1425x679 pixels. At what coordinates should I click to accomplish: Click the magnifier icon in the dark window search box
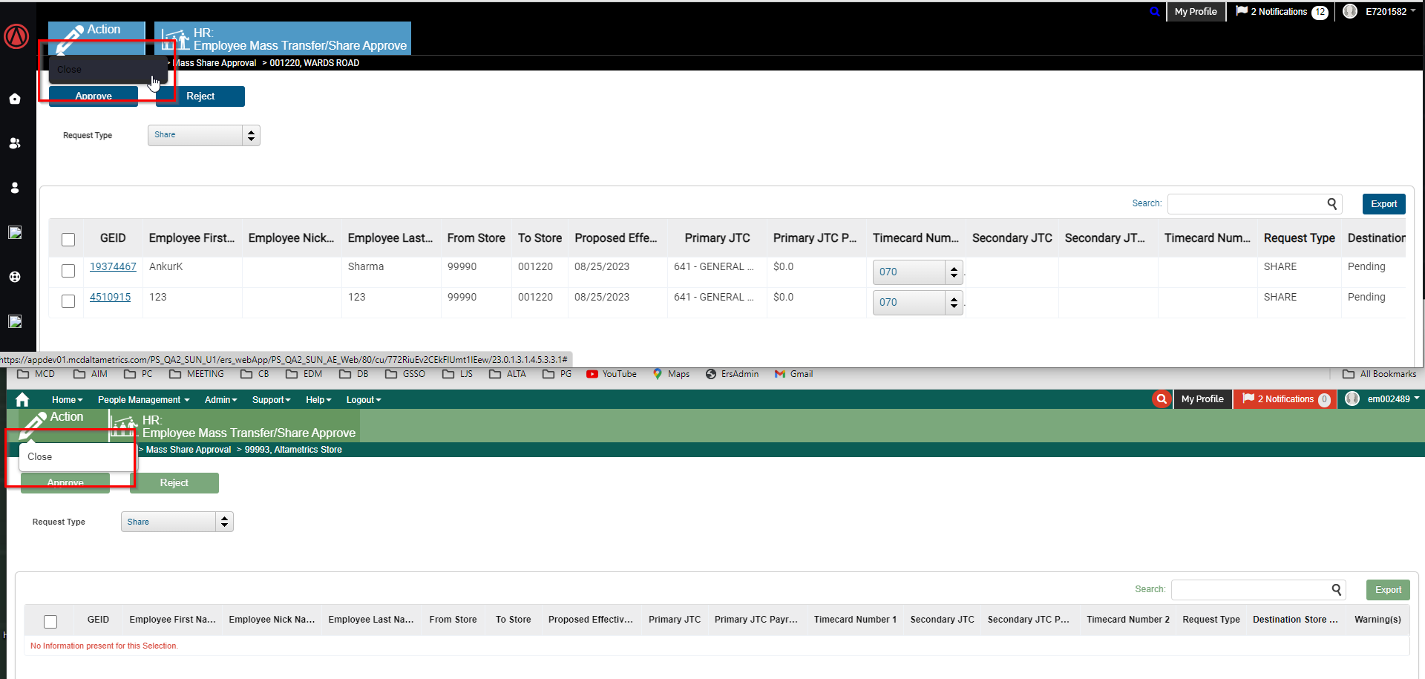coord(1332,203)
